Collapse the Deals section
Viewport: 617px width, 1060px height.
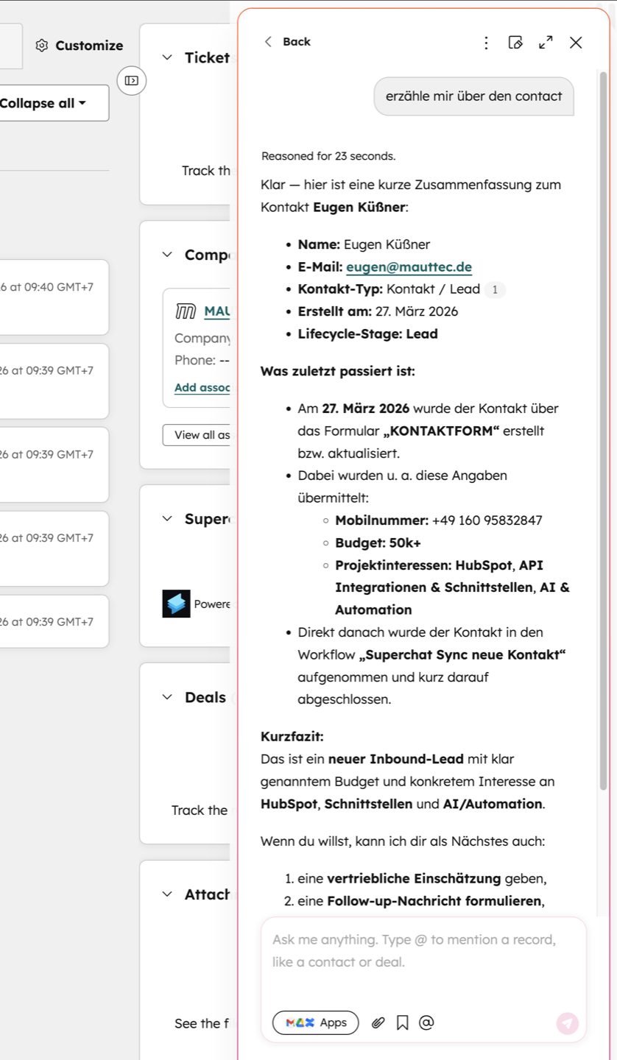point(165,697)
